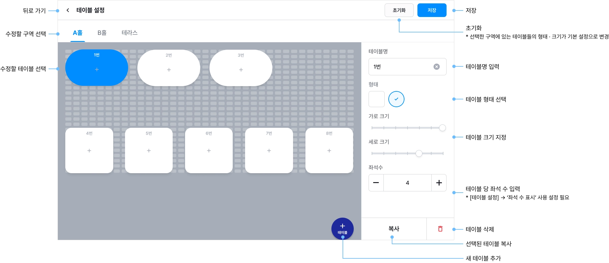609x263 pixels.
Task: Copy the table with 복사 button
Action: click(x=394, y=229)
